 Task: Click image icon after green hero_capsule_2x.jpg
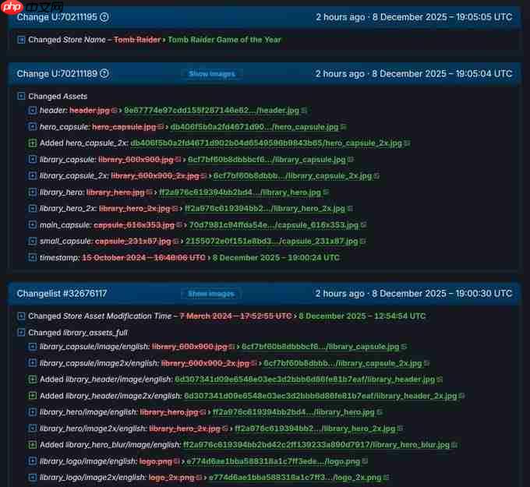tap(408, 143)
